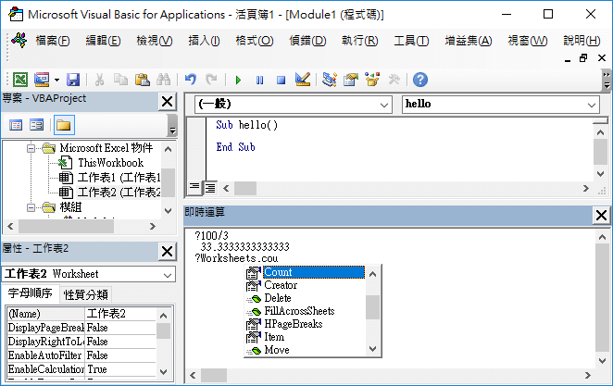Choose Move in the autocomplete list
613x386 pixels.
click(x=277, y=350)
